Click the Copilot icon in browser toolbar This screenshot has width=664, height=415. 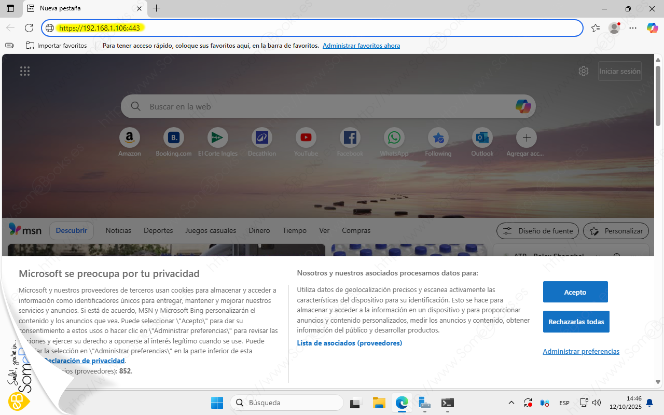[x=652, y=28]
